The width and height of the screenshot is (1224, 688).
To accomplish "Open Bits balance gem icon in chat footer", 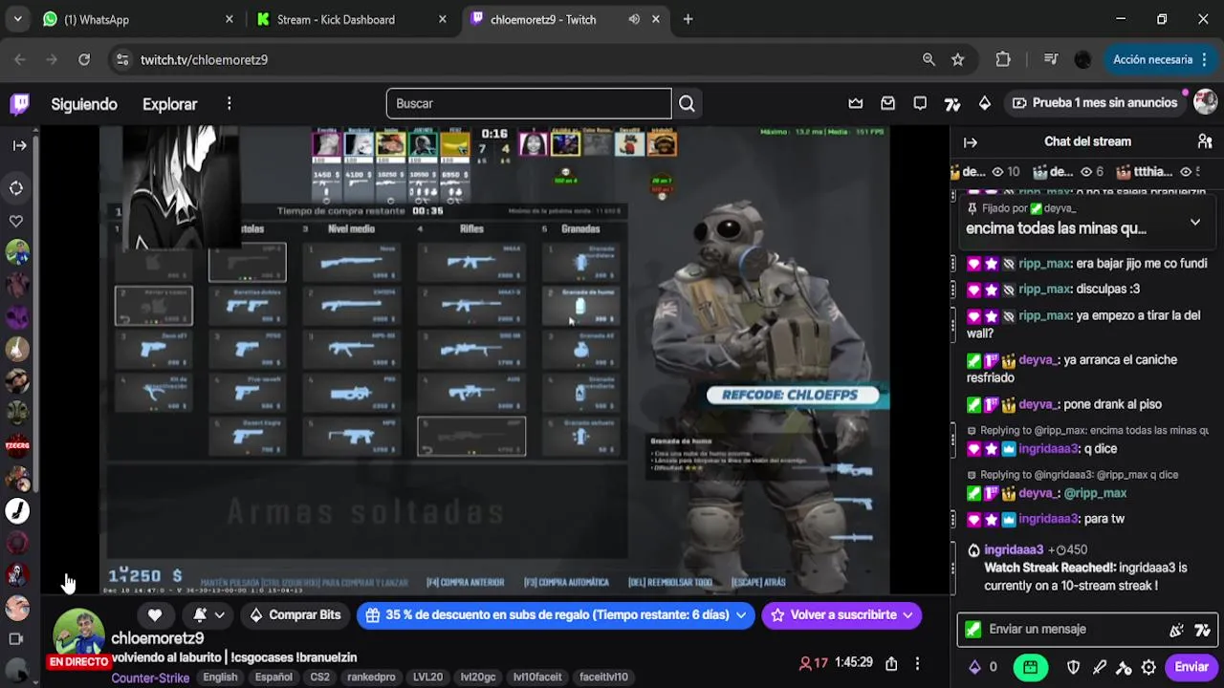I will pos(975,667).
